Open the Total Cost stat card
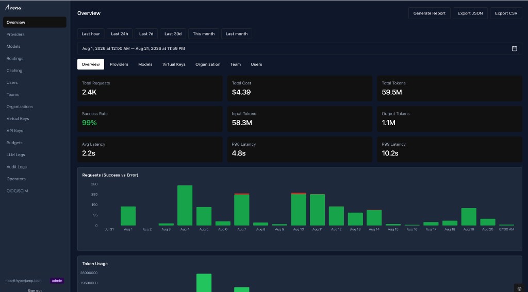Viewport: 528px width, 292px height. click(300, 89)
